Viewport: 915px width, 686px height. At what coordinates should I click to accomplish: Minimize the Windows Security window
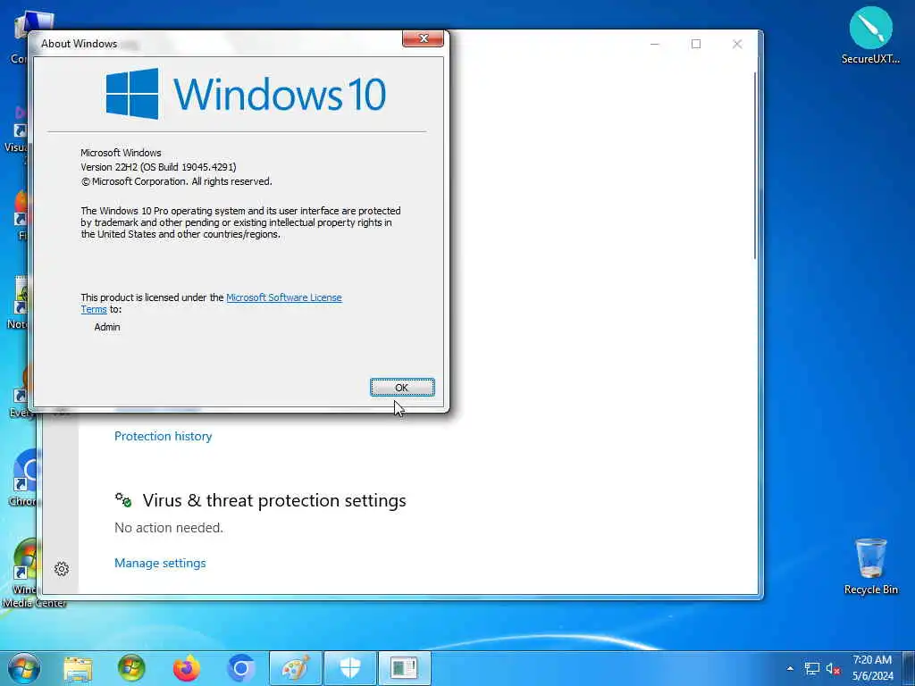click(655, 44)
